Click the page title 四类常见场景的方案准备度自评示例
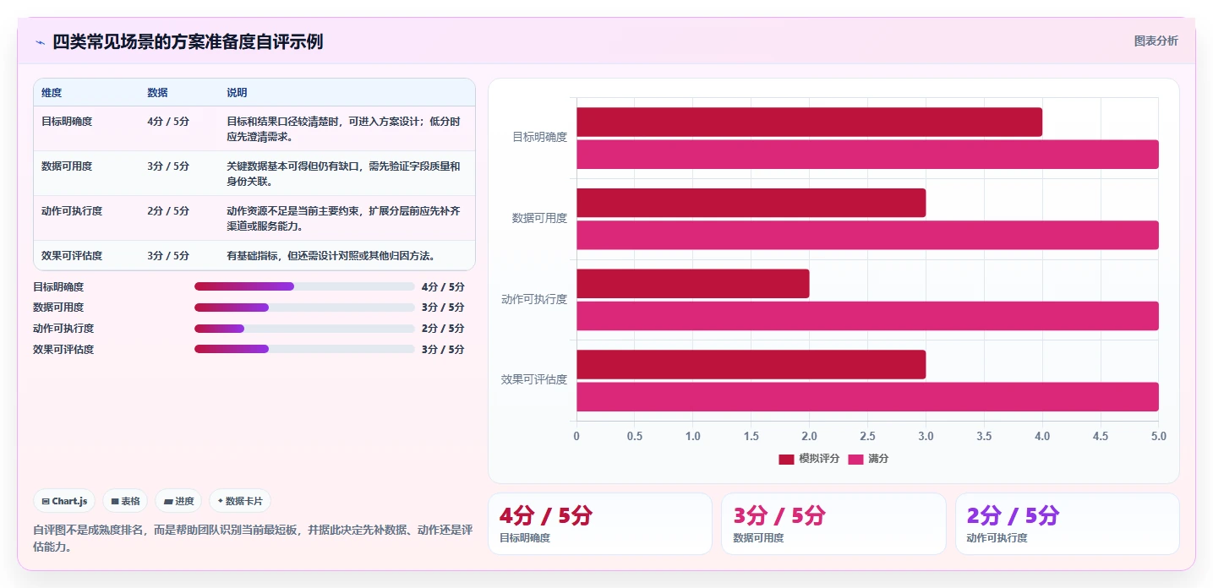Viewport: 1213px width, 588px height. (188, 41)
